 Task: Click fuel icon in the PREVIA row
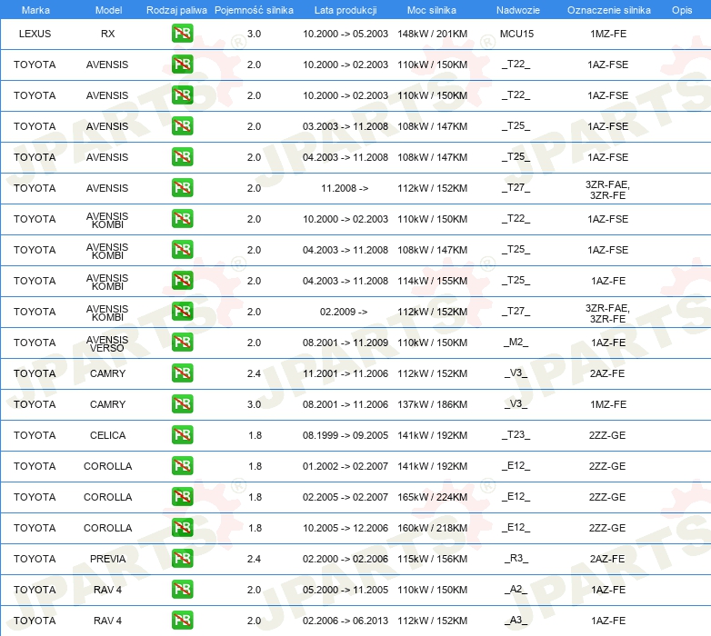[x=182, y=558]
